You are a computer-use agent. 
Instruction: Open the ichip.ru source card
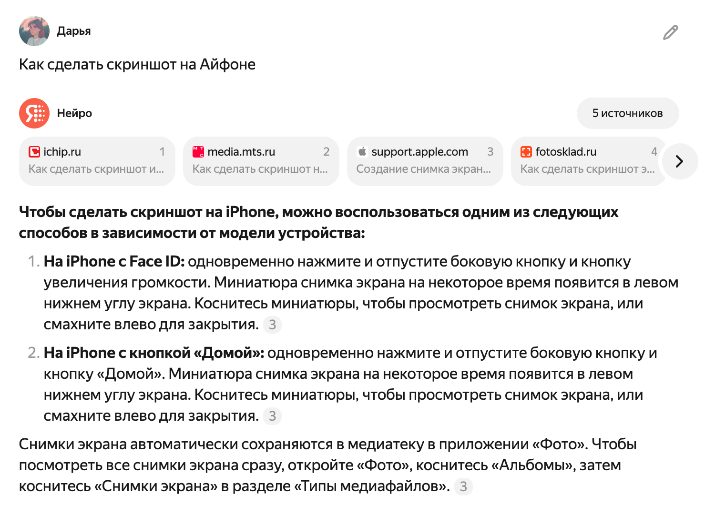click(97, 161)
